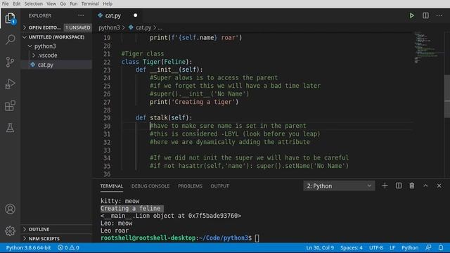Open the File menu
Viewport: 450px width, 253px height.
coord(5,4)
